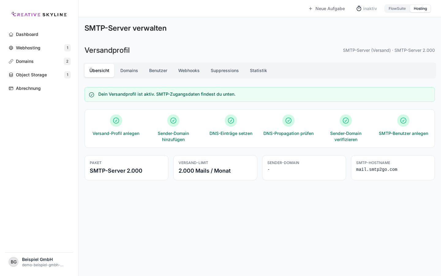Click the PAKET card label
The image size is (441, 276).
pos(96,163)
